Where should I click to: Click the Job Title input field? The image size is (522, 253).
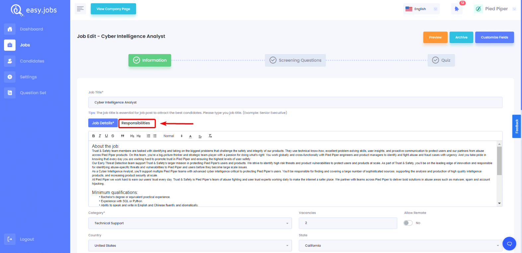295,102
